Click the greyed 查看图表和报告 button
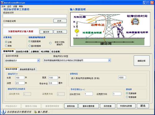155x115 pixels. tap(52, 106)
